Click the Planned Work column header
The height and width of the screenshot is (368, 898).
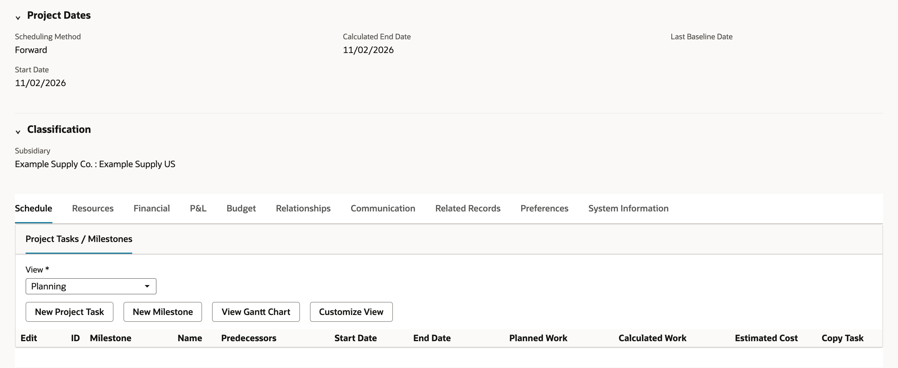(538, 338)
